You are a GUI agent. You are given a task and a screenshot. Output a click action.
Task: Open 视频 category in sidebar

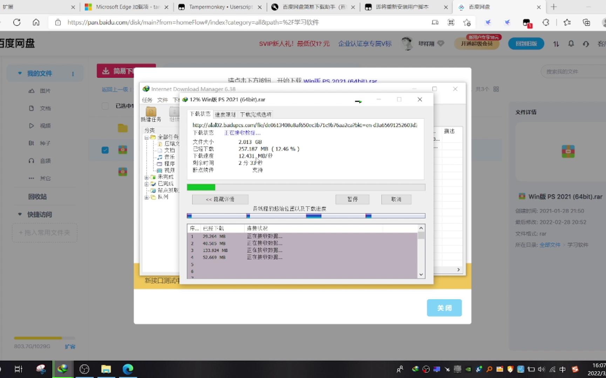coord(45,126)
